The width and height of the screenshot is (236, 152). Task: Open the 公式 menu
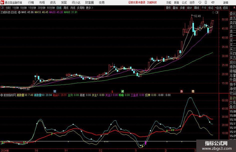click(x=184, y=2)
